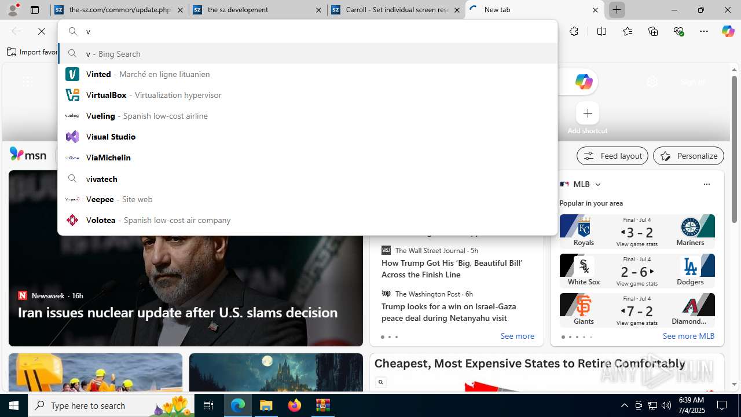Open Settings and more ellipsis menu
Screen dimensions: 741x417
[704, 31]
